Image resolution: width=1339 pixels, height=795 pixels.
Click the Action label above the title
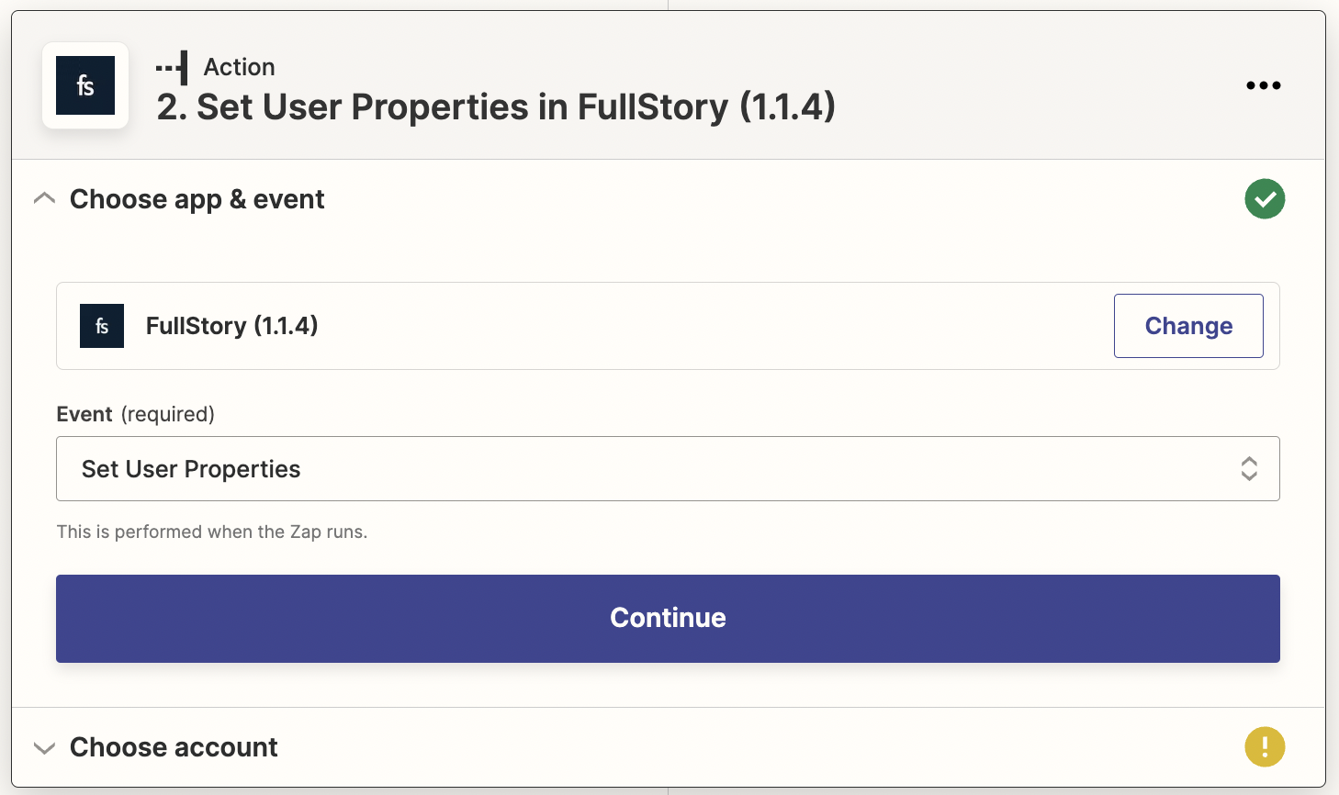pos(240,67)
